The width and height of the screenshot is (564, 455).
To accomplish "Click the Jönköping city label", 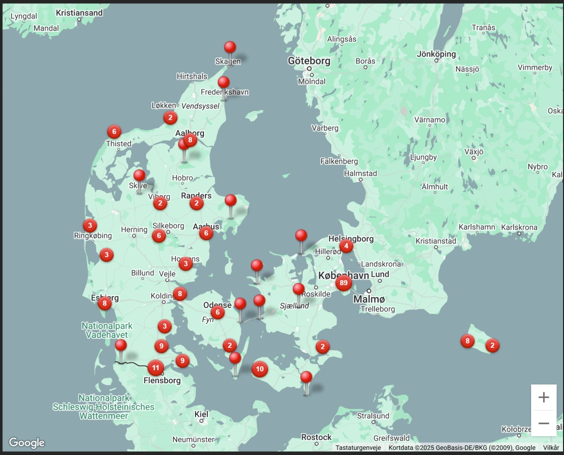I will click(x=436, y=54).
